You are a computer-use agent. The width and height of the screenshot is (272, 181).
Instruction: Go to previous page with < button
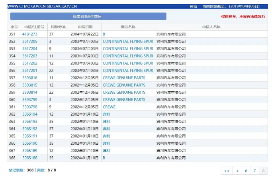(237, 171)
